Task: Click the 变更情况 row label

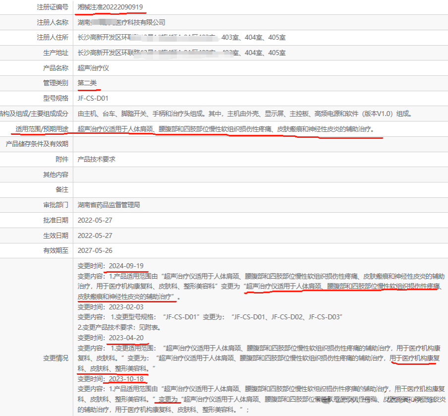Action: point(56,357)
